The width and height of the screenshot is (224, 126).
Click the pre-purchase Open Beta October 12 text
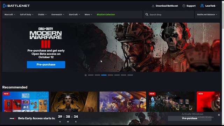[46, 54]
